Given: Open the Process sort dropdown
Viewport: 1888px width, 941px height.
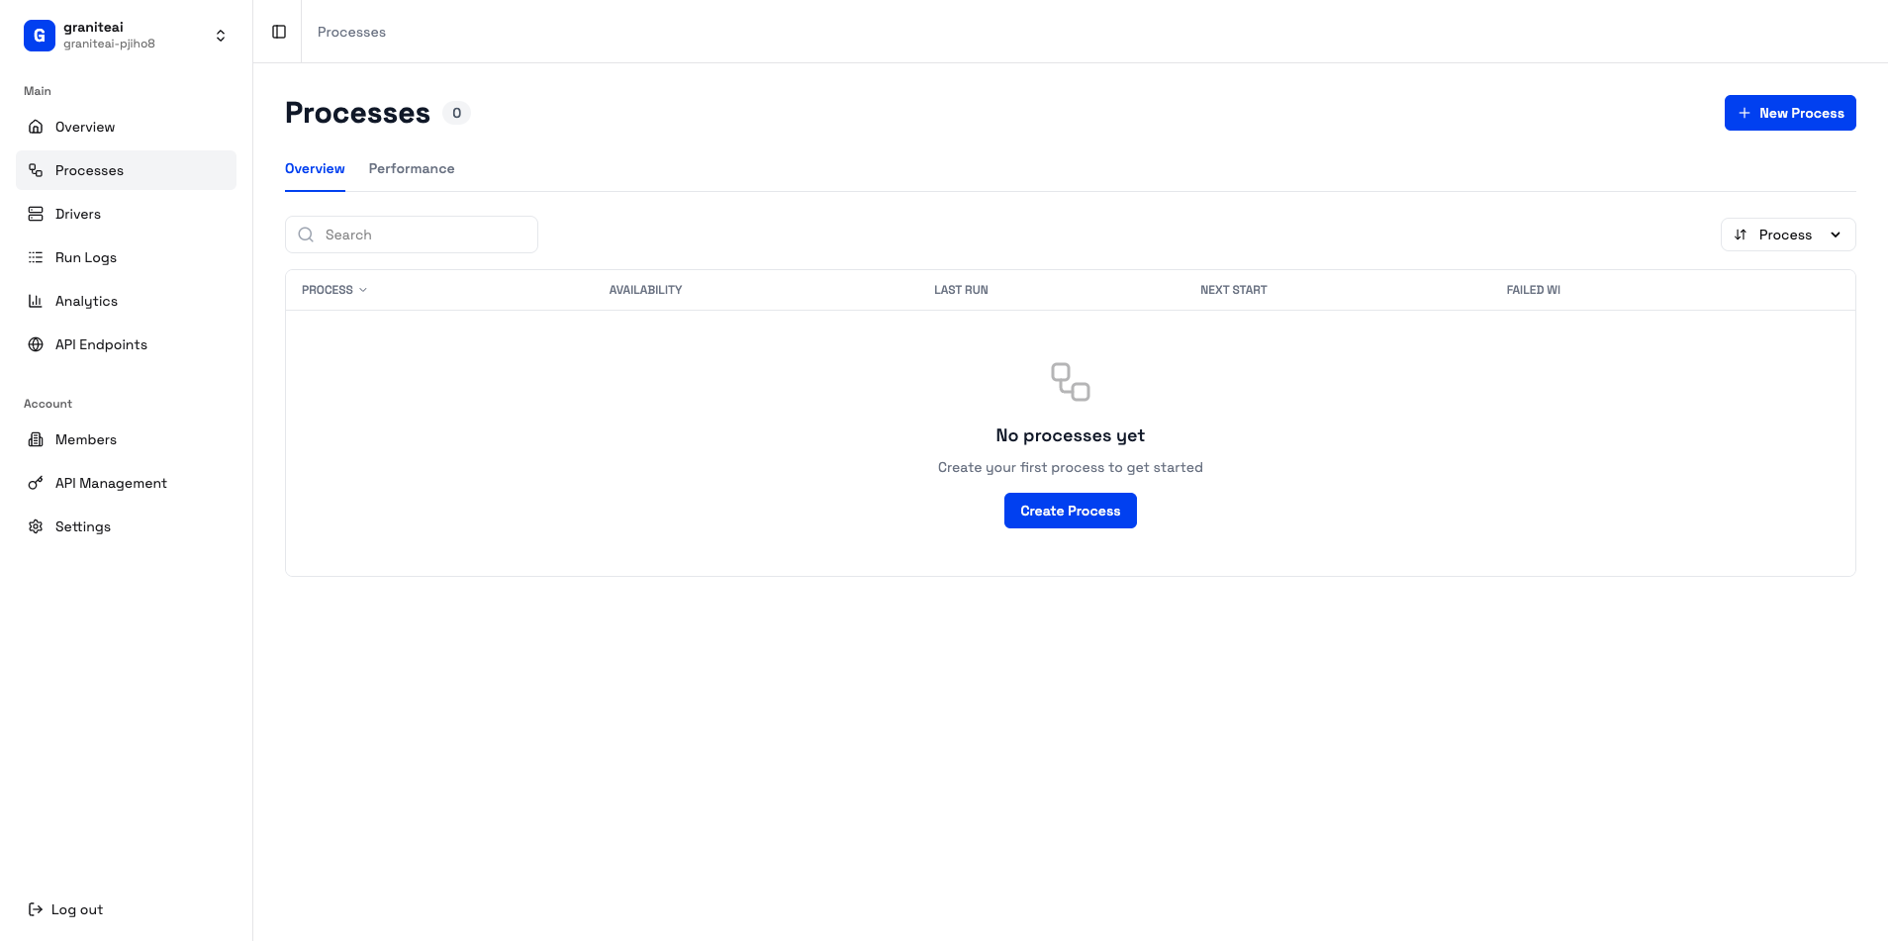Looking at the screenshot, I should tap(1787, 235).
